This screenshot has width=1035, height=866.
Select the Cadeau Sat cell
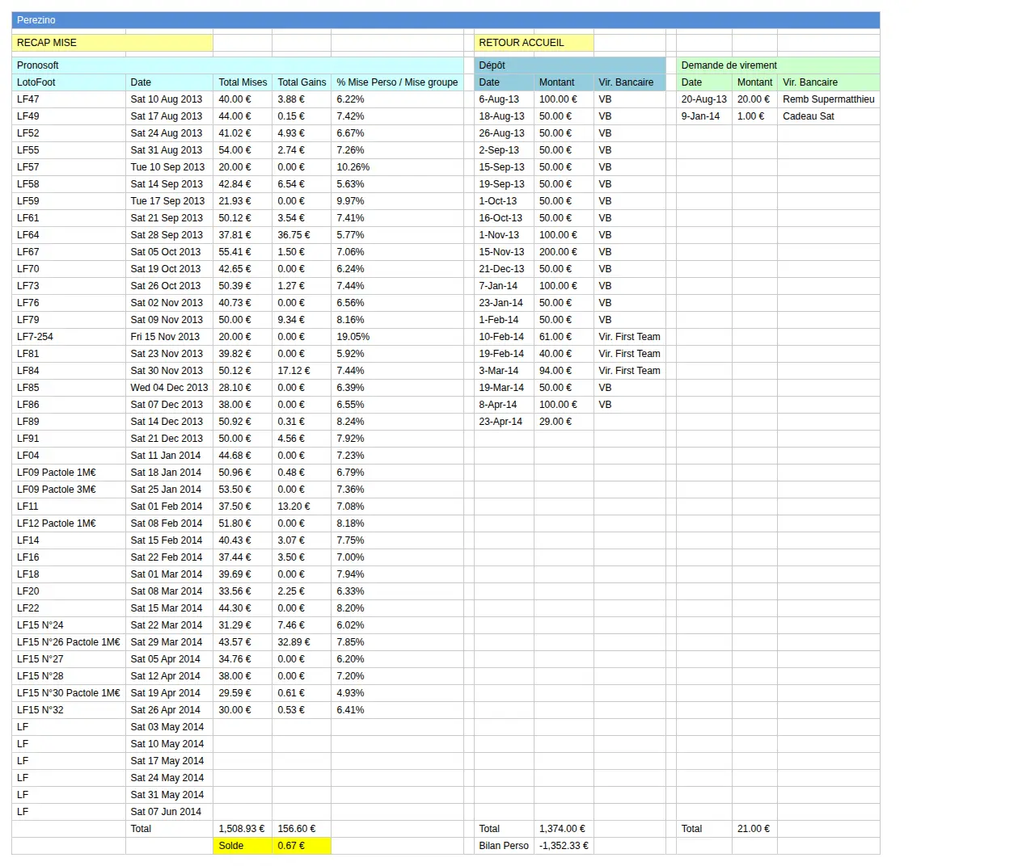pyautogui.click(x=829, y=116)
